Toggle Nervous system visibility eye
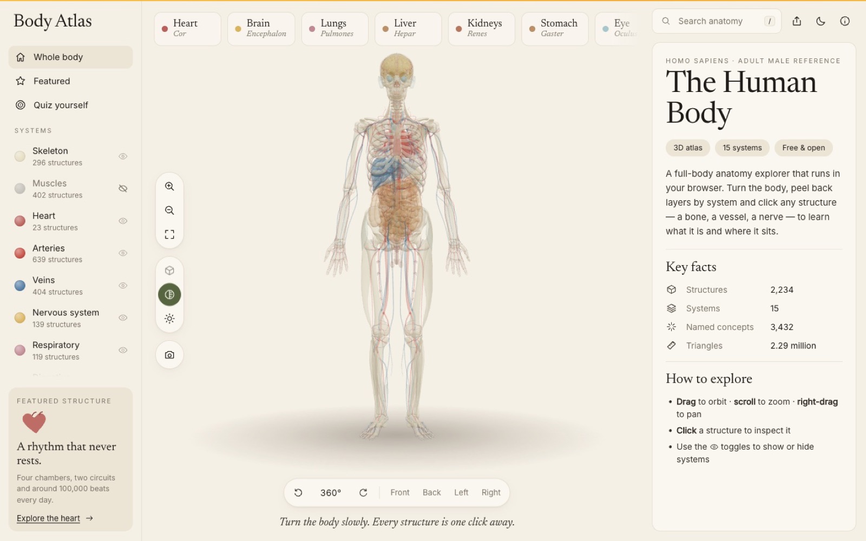The image size is (866, 541). point(123,318)
